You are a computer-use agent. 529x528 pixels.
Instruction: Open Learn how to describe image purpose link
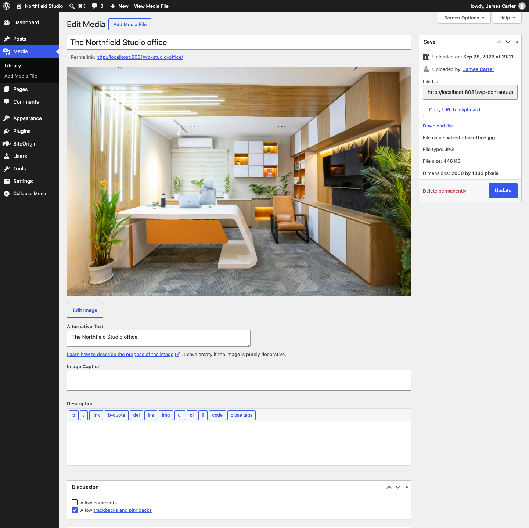tap(120, 354)
